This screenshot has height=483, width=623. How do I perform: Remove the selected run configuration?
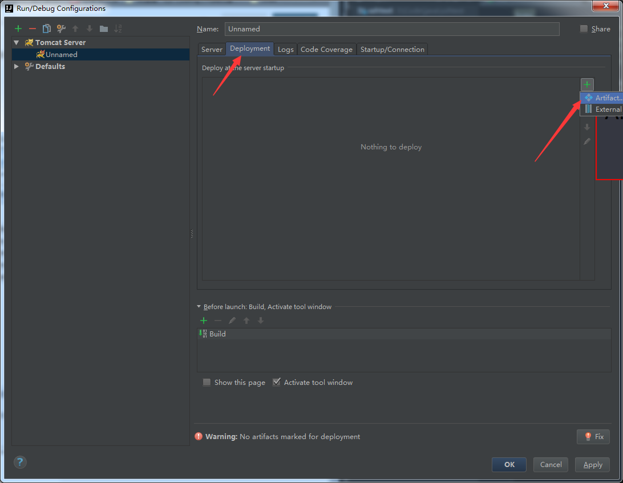click(x=33, y=29)
